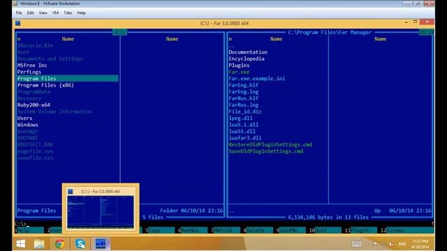Click the ENG language indicator
Viewport: 447px width, 251px height.
[x=402, y=244]
